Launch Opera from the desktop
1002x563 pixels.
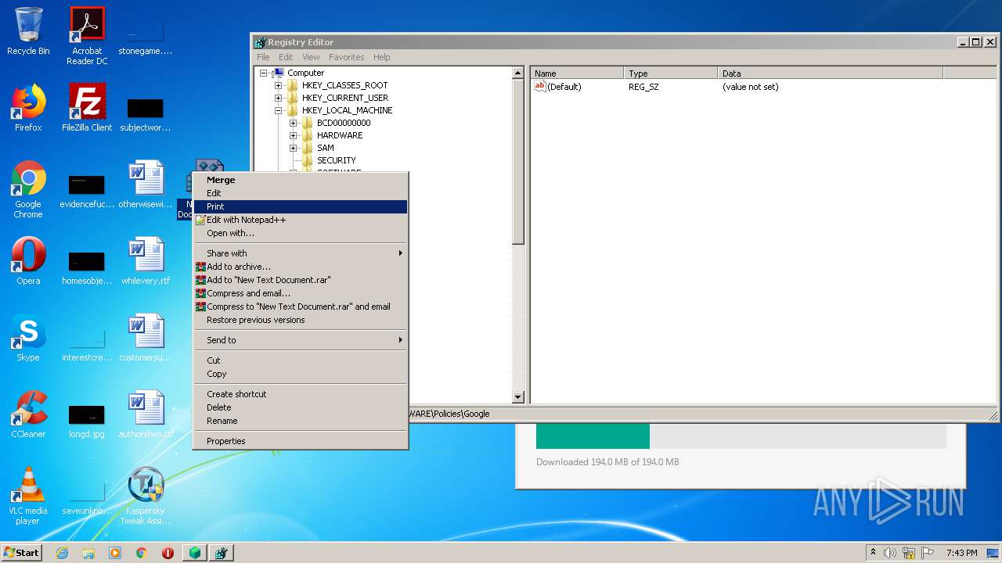(28, 261)
